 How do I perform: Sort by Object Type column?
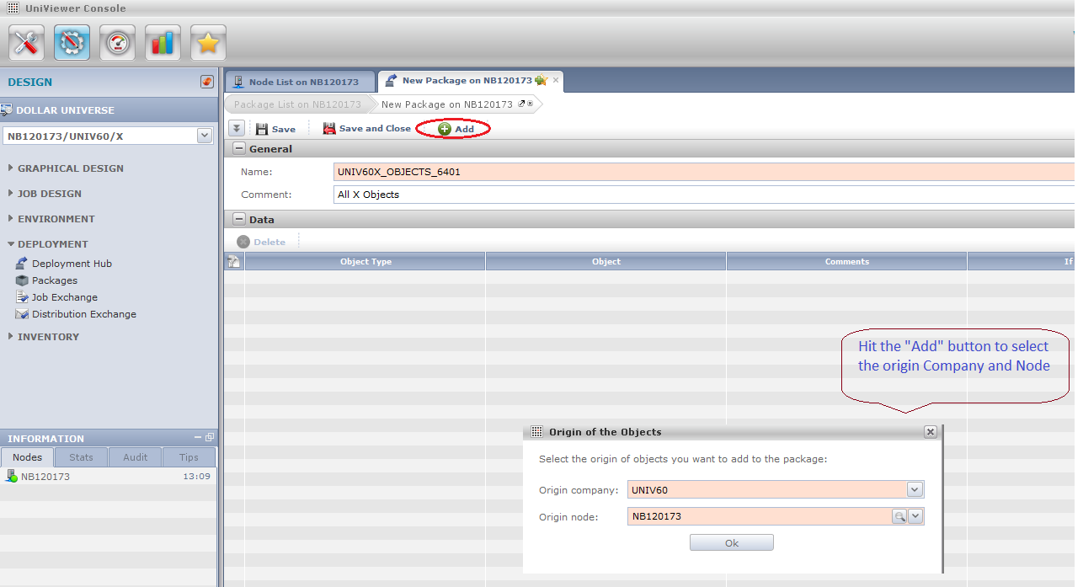pyautogui.click(x=365, y=262)
